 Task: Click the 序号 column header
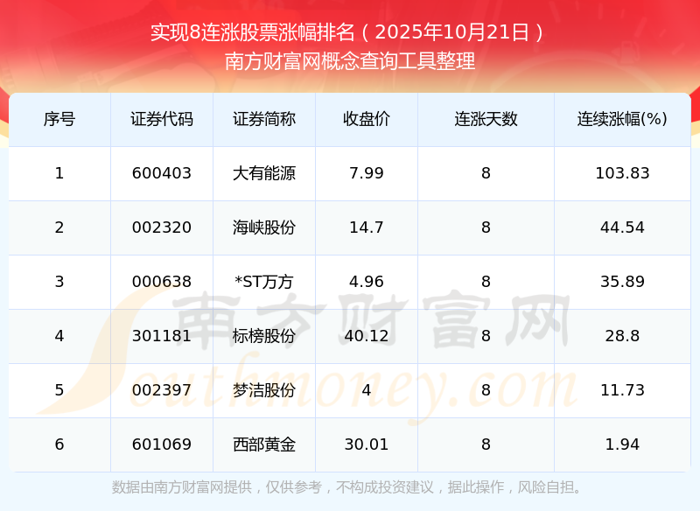pos(59,119)
